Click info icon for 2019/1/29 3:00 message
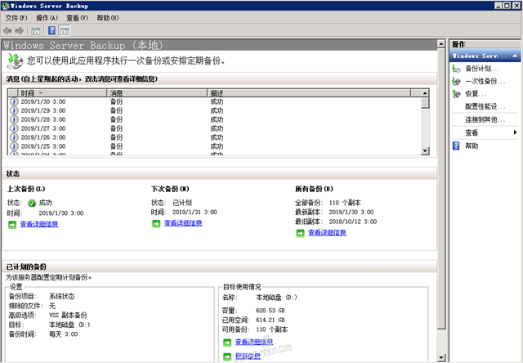523x363 pixels. pyautogui.click(x=14, y=110)
